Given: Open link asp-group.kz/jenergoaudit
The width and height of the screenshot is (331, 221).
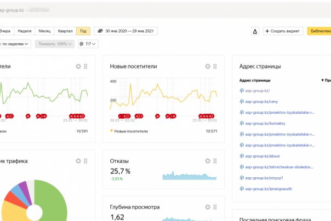Looking at the screenshot, I should [268, 189].
